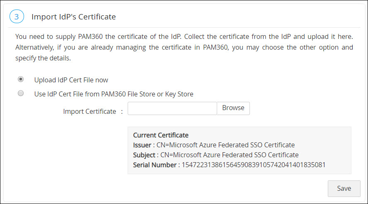368x204 pixels.
Task: Click the Import IdP's Certificate heading
Action: point(73,17)
